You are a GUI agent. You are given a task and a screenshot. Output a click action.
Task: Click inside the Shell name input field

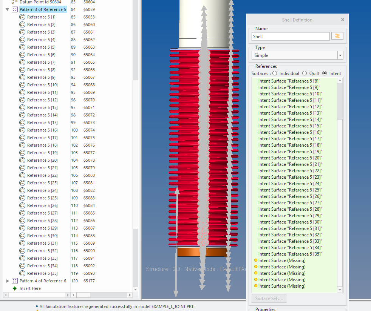click(290, 36)
